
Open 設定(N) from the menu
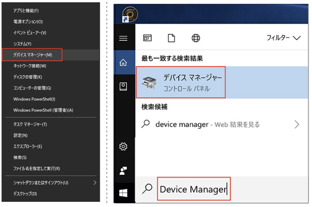pos(50,135)
